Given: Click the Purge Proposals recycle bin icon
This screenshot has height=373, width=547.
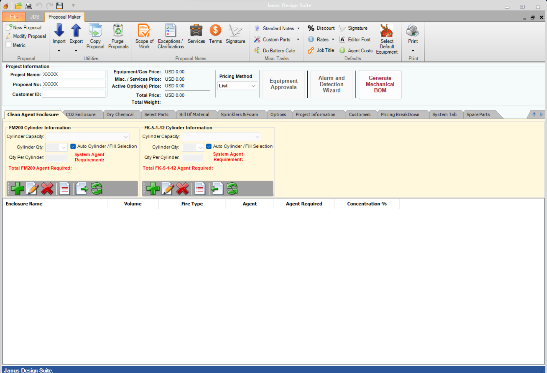Looking at the screenshot, I should 118,31.
